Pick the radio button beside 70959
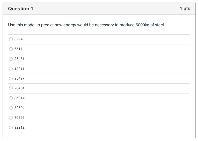The width and height of the screenshot is (198, 141). 11,118
